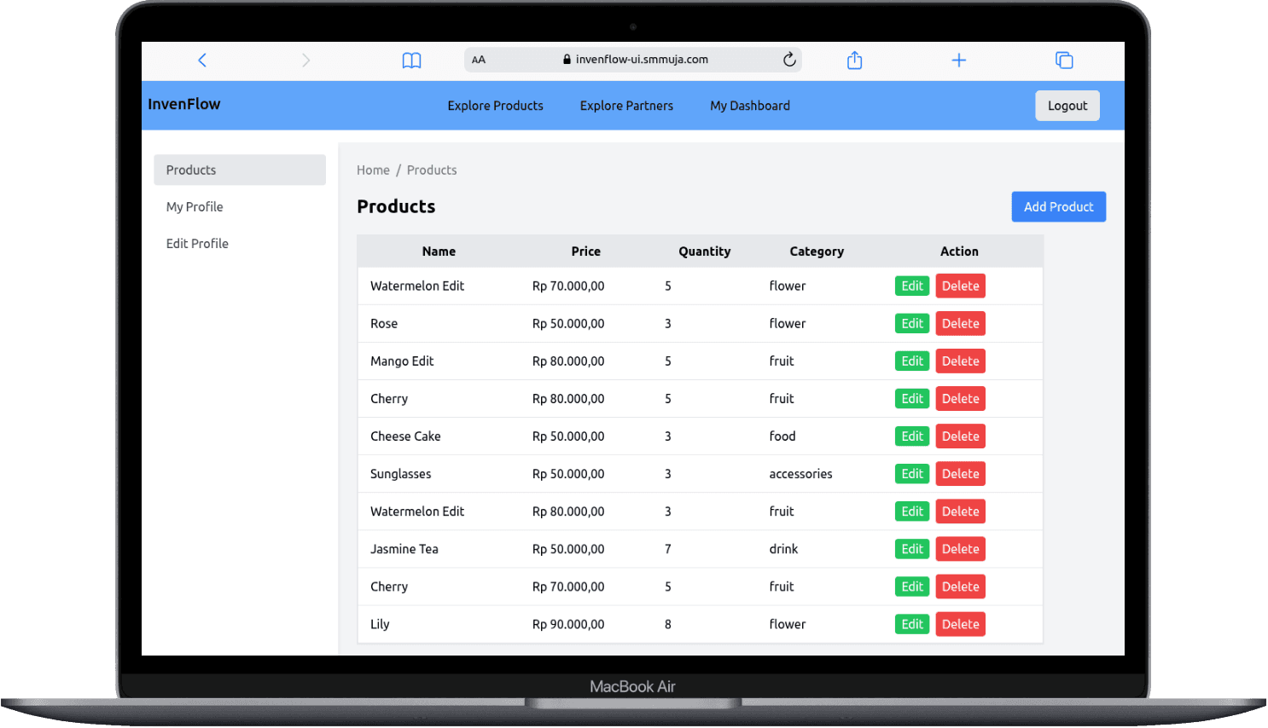
Task: Open My Profile from the sidebar
Action: (195, 206)
